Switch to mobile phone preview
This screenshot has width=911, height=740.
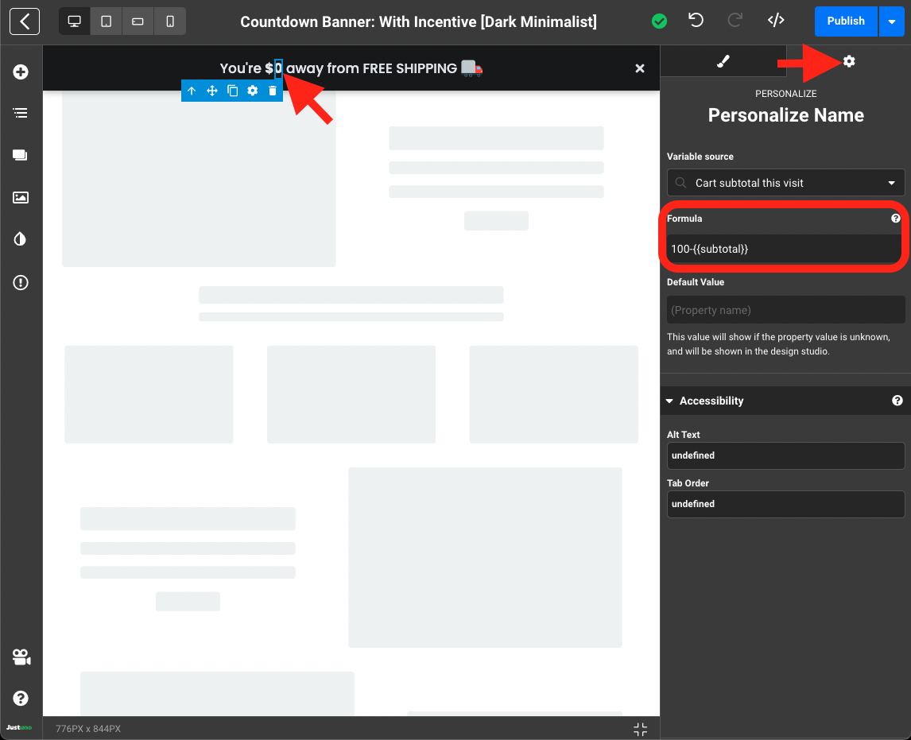(170, 21)
